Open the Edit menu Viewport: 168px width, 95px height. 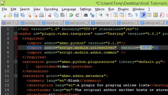13,9
